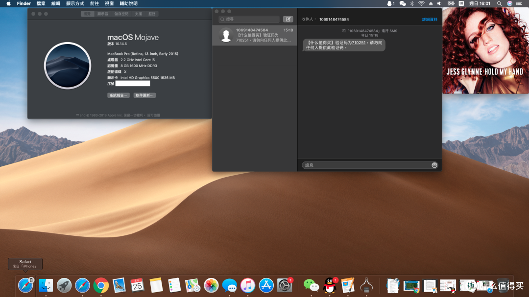
Task: Click the 軟件更新 button
Action: click(x=144, y=95)
